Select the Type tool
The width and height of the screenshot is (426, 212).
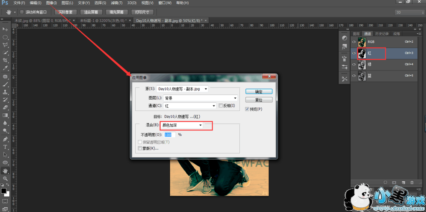click(x=5, y=147)
